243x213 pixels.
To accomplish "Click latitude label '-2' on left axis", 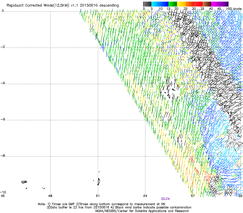I will click(x=3, y=47).
